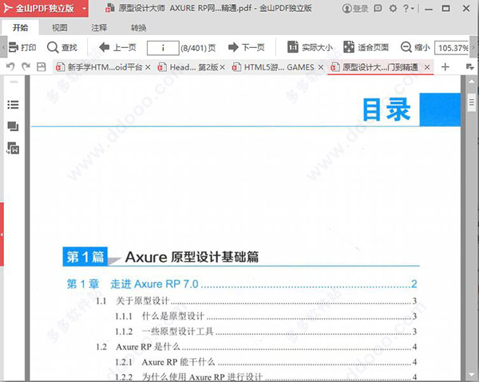
Task: Click the TOC entry 1.2.1 Axure RP 能干什么
Action: [x=266, y=362]
